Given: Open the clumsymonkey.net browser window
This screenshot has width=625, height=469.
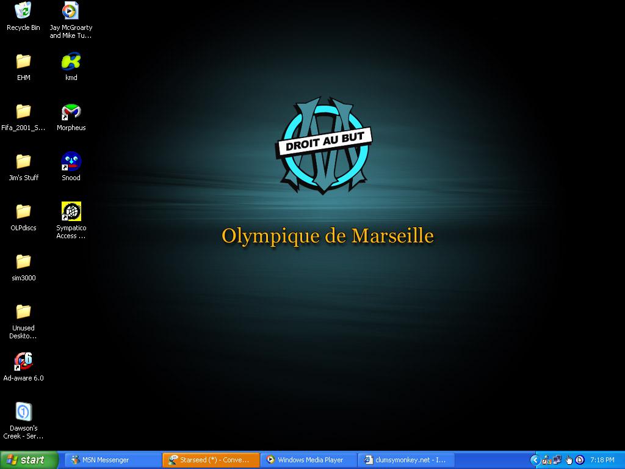Looking at the screenshot, I should tap(406, 460).
